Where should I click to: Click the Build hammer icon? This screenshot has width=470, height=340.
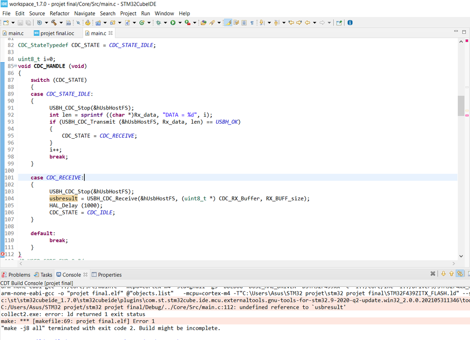(x=54, y=23)
